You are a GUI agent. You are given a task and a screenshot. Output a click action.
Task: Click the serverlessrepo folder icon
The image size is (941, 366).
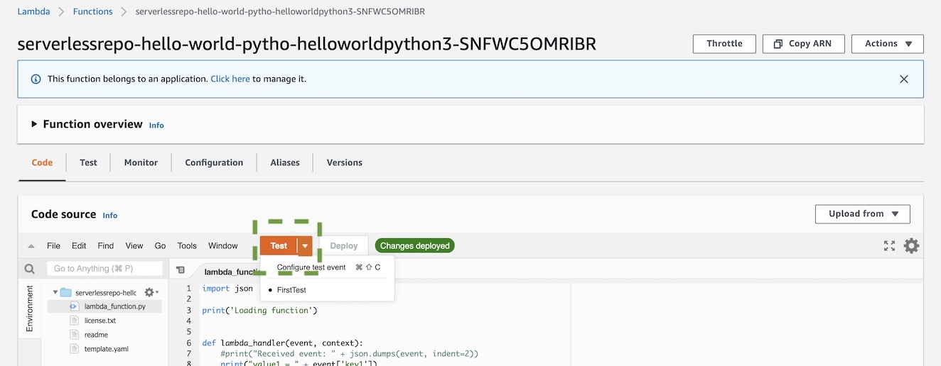66,292
